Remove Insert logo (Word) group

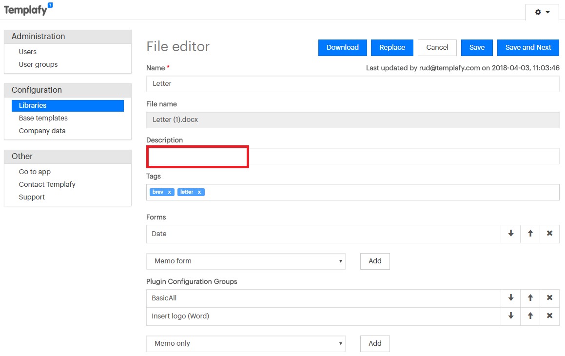coord(549,316)
